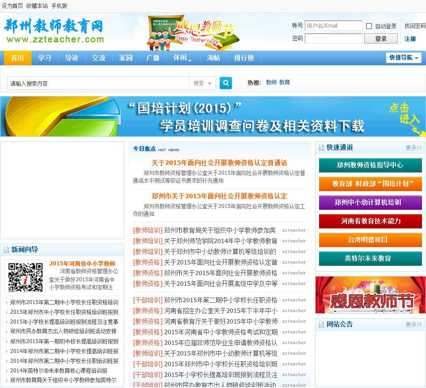Open 2014年郑州市第二期中小学校长提高培训班报
426x388 pixels.
tap(64, 351)
